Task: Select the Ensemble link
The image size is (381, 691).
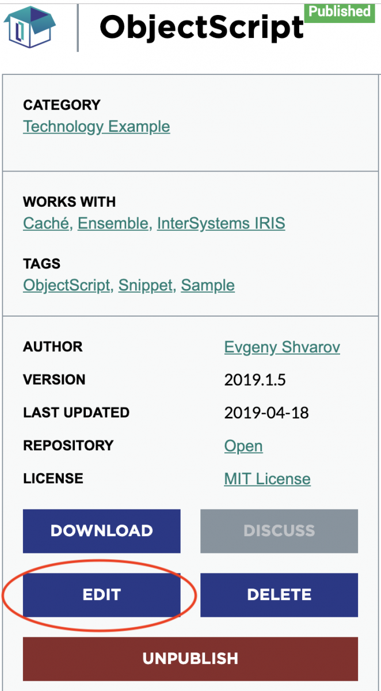Action: point(113,223)
